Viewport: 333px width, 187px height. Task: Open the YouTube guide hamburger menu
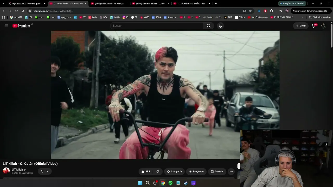coord(6,26)
